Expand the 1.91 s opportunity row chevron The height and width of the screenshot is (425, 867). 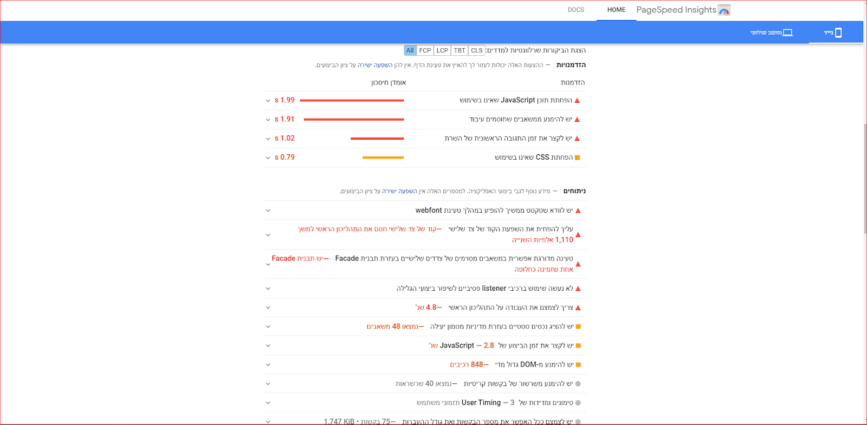pos(268,120)
